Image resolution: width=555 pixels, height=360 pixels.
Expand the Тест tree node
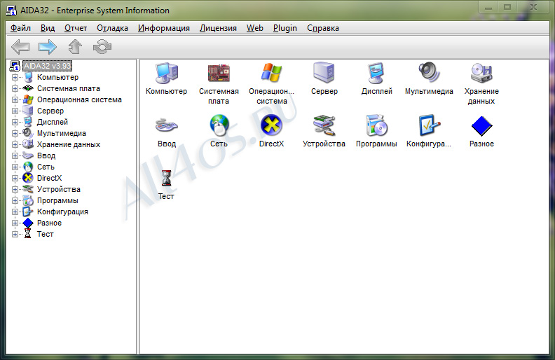(x=15, y=234)
